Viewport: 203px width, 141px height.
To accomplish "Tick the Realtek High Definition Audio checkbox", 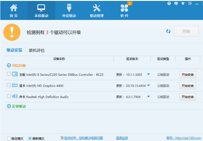I will [9, 96].
